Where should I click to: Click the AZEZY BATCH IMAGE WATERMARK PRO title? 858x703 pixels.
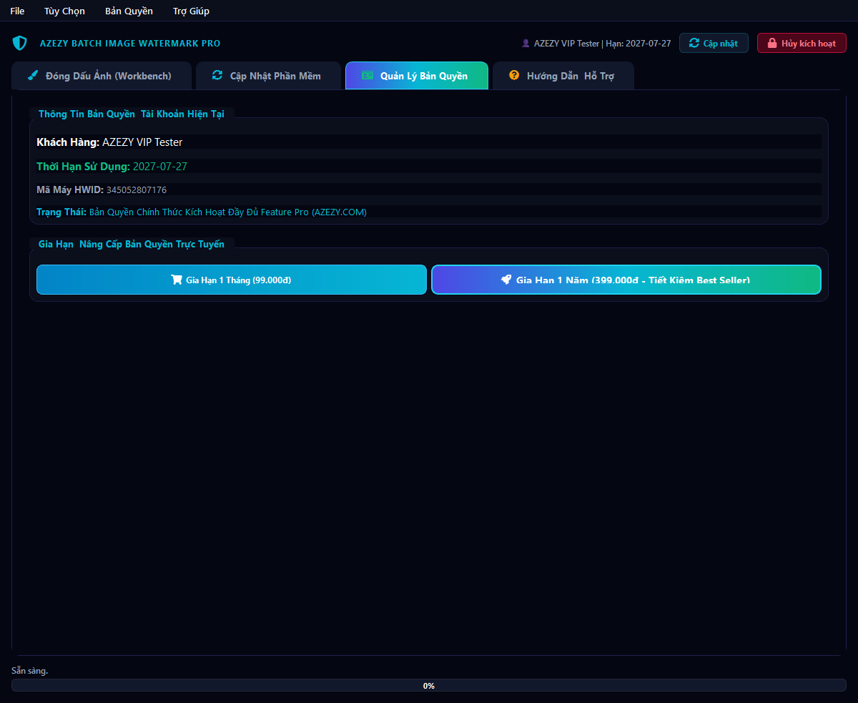click(x=130, y=44)
